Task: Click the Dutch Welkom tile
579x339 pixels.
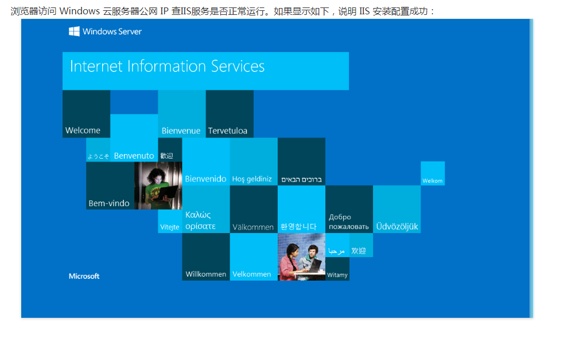Action: (433, 173)
